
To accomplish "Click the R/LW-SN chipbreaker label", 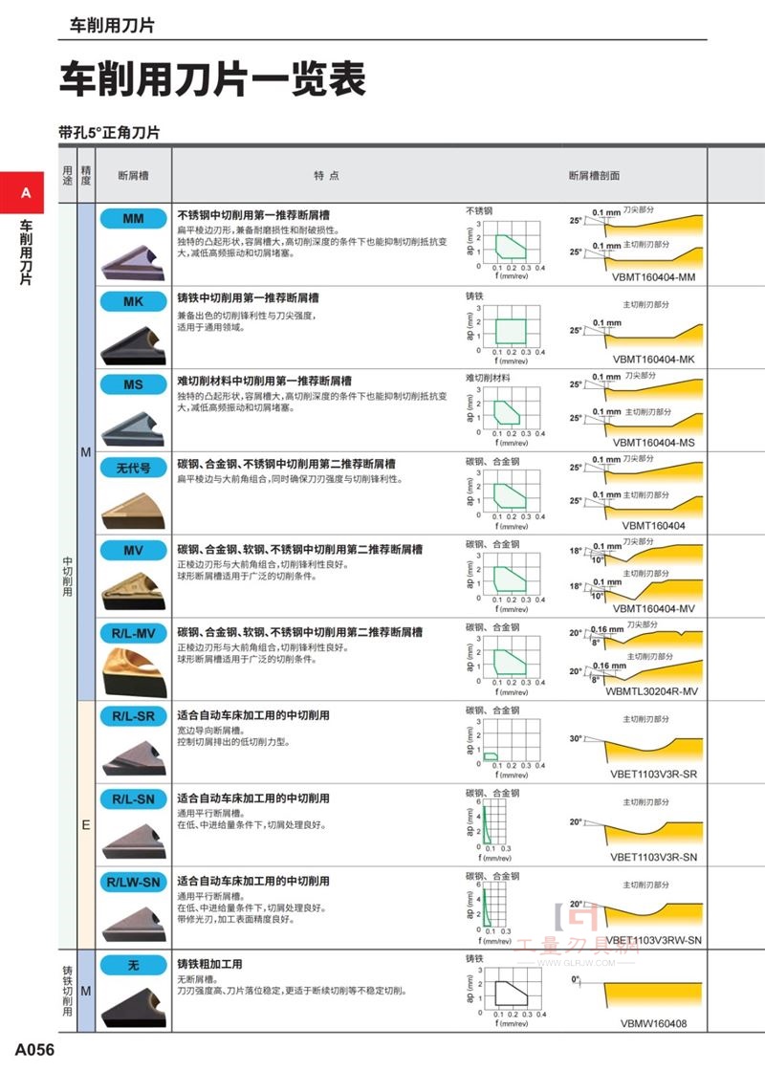I will tap(133, 882).
